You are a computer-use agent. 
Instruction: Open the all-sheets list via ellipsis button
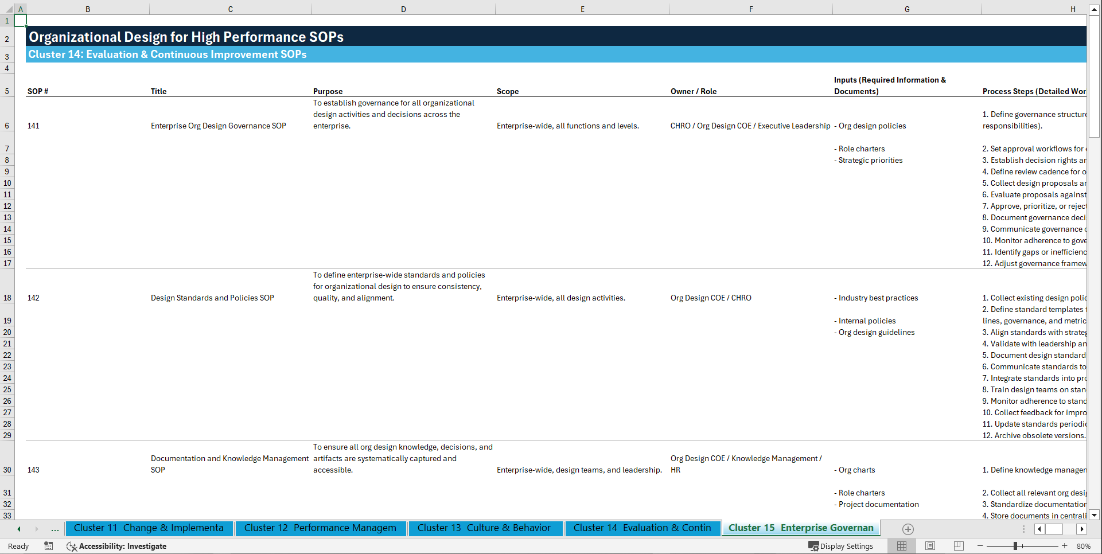pyautogui.click(x=54, y=529)
